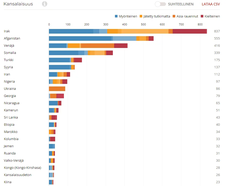
Task: Select the orange Ukraina bar
Action: point(57,89)
